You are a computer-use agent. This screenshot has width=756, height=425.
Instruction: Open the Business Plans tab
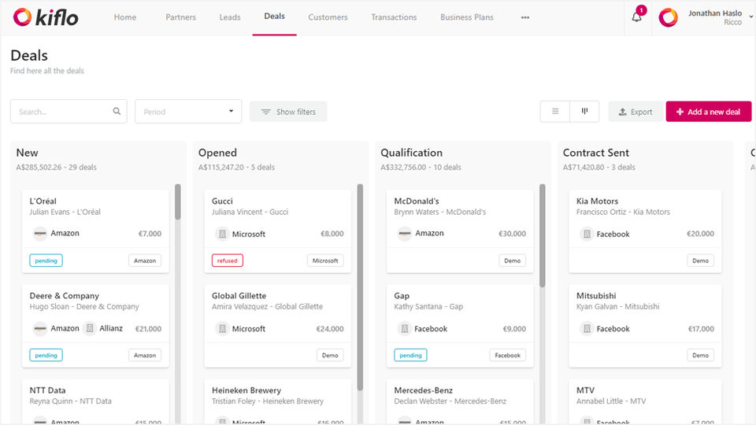467,17
